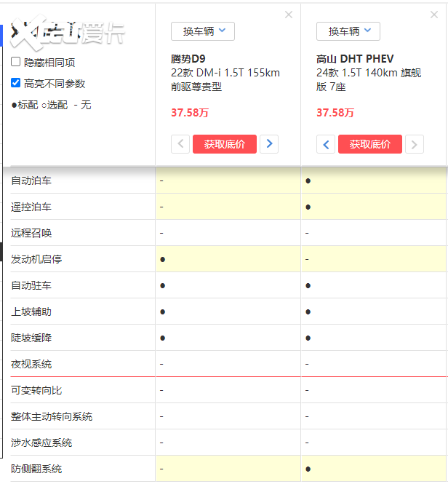Click the 夜视系统 row label
Screen dimensions: 448x484
[x=31, y=364]
